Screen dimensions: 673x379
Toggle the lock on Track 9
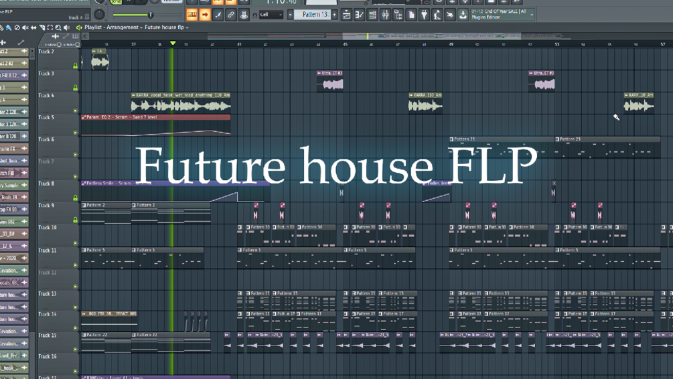coord(75,220)
